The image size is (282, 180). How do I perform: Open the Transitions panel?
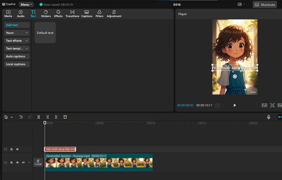(x=72, y=14)
